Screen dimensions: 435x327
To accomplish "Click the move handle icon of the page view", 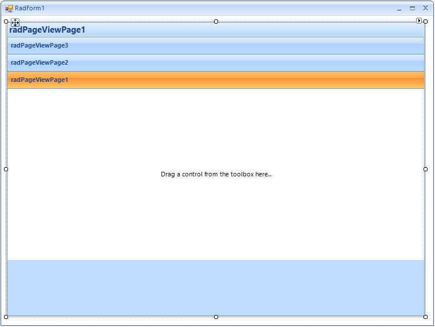I will coord(15,22).
